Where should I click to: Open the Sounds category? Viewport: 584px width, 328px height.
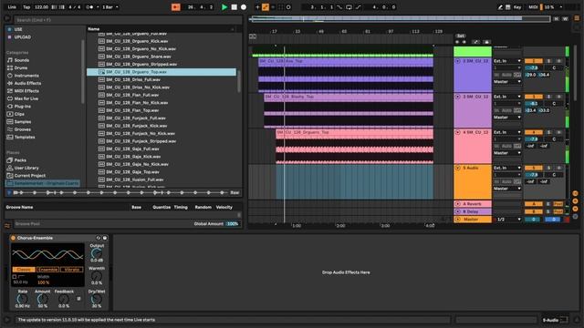click(x=22, y=60)
